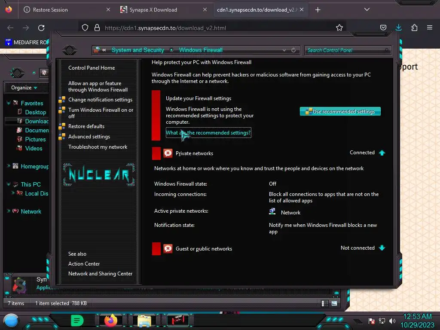Screen dimensions: 440x330
Task: Click Use recommended settings button
Action: coord(340,111)
